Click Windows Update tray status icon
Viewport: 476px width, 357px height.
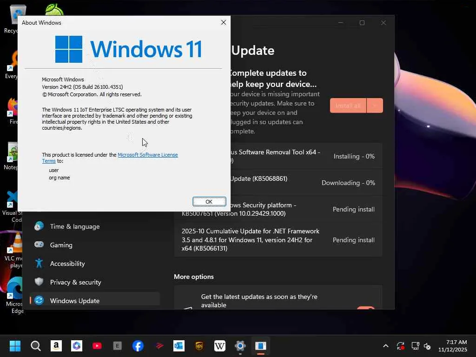click(x=401, y=346)
